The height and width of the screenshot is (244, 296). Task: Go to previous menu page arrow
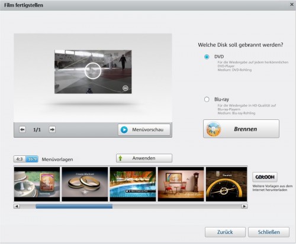[22, 129]
